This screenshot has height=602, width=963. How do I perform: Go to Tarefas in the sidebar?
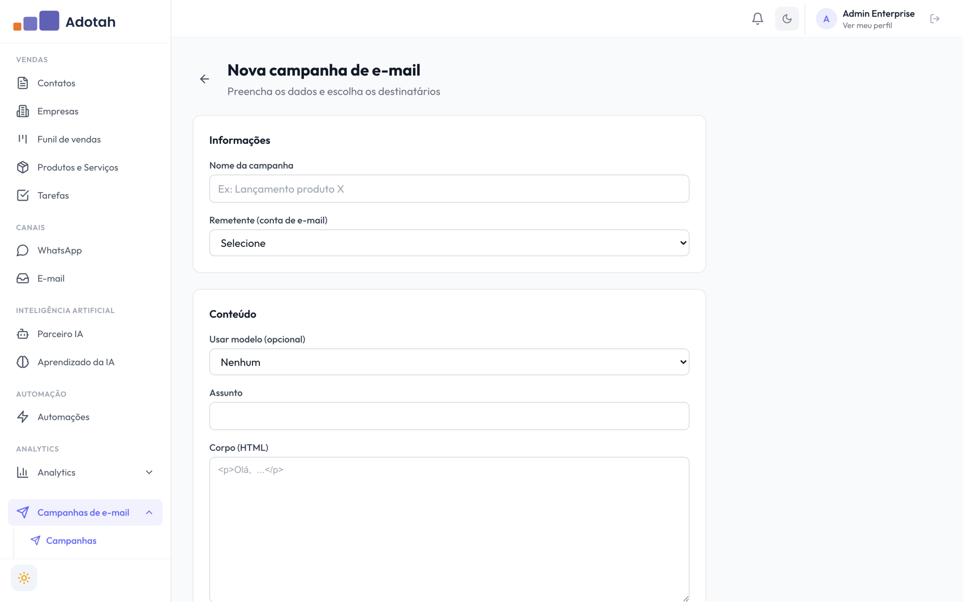point(85,195)
